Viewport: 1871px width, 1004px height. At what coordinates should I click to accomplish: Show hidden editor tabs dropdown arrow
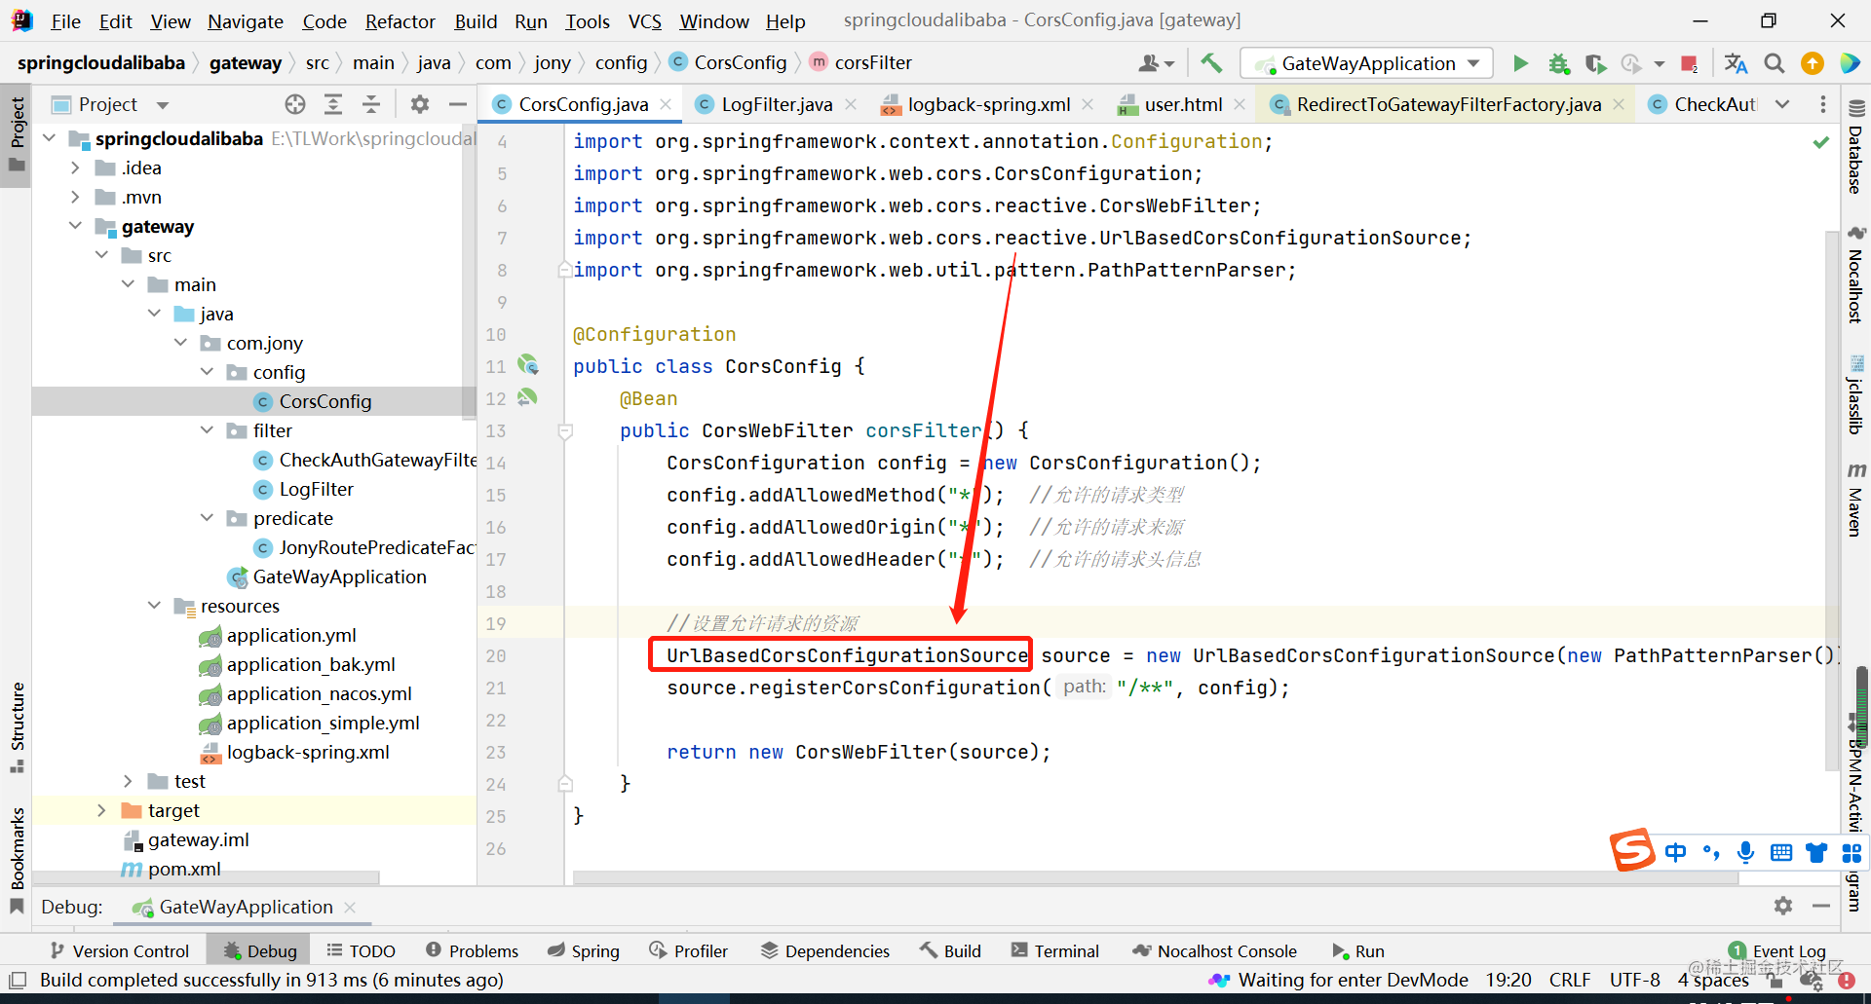point(1782,104)
